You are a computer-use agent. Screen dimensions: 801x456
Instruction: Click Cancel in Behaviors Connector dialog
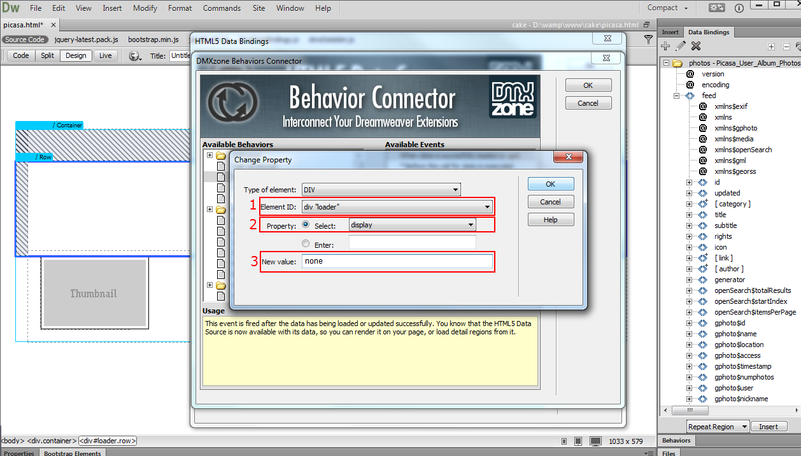coord(588,103)
